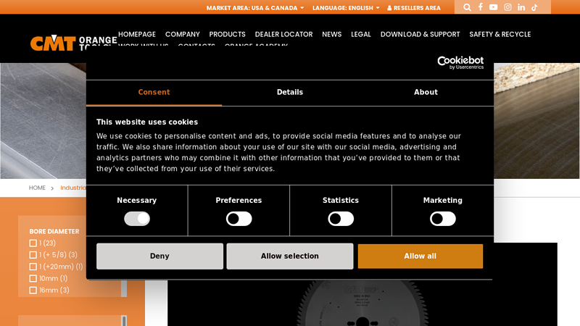
Task: Click the CMT Orange Tools logo
Action: coord(72,43)
